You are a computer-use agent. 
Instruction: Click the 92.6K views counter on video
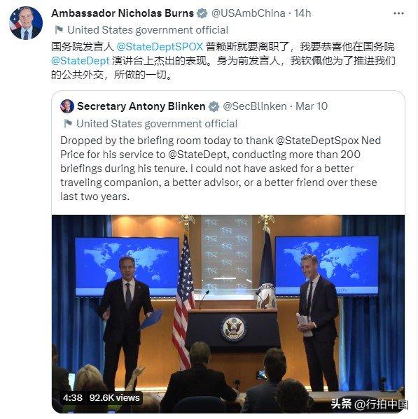tap(114, 397)
